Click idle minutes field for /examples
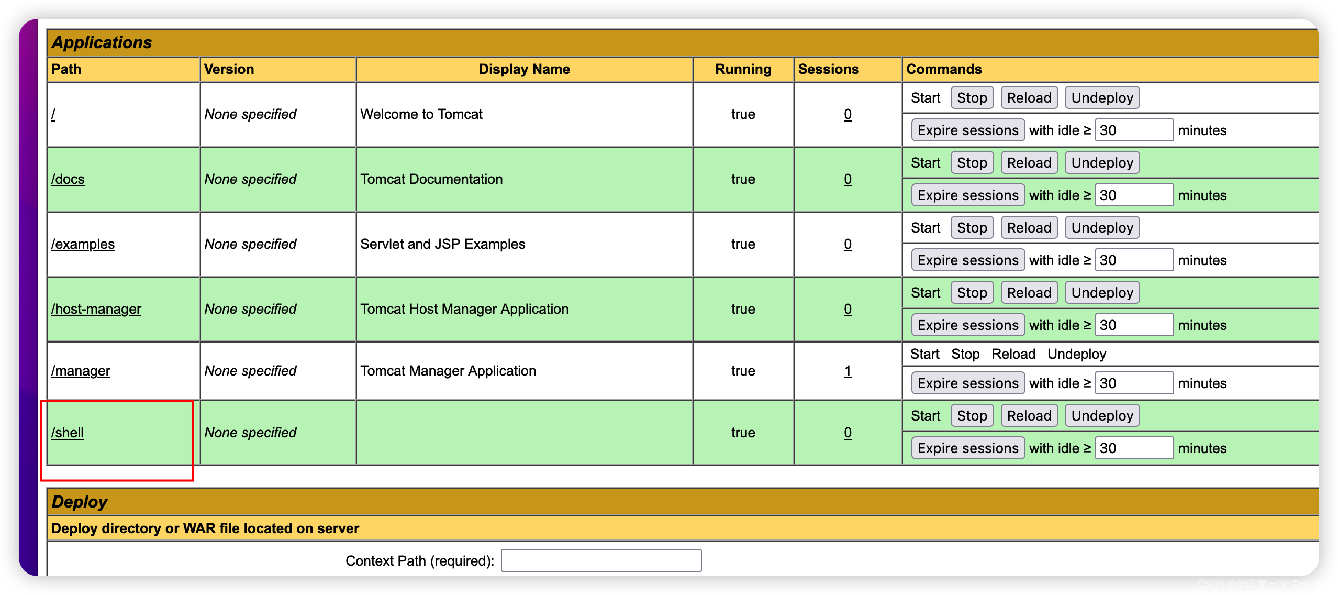This screenshot has width=1338, height=595. (1134, 260)
